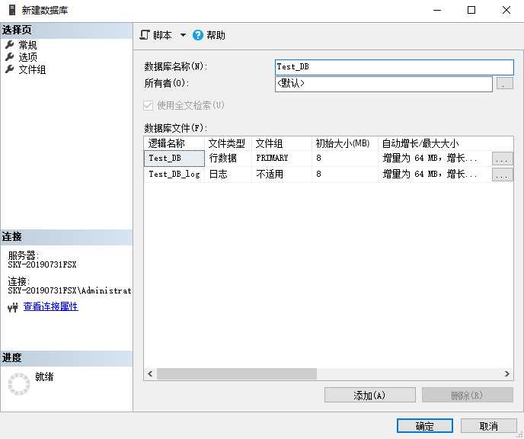
Task: Click the 脚本 toolbar label
Action: [162, 35]
